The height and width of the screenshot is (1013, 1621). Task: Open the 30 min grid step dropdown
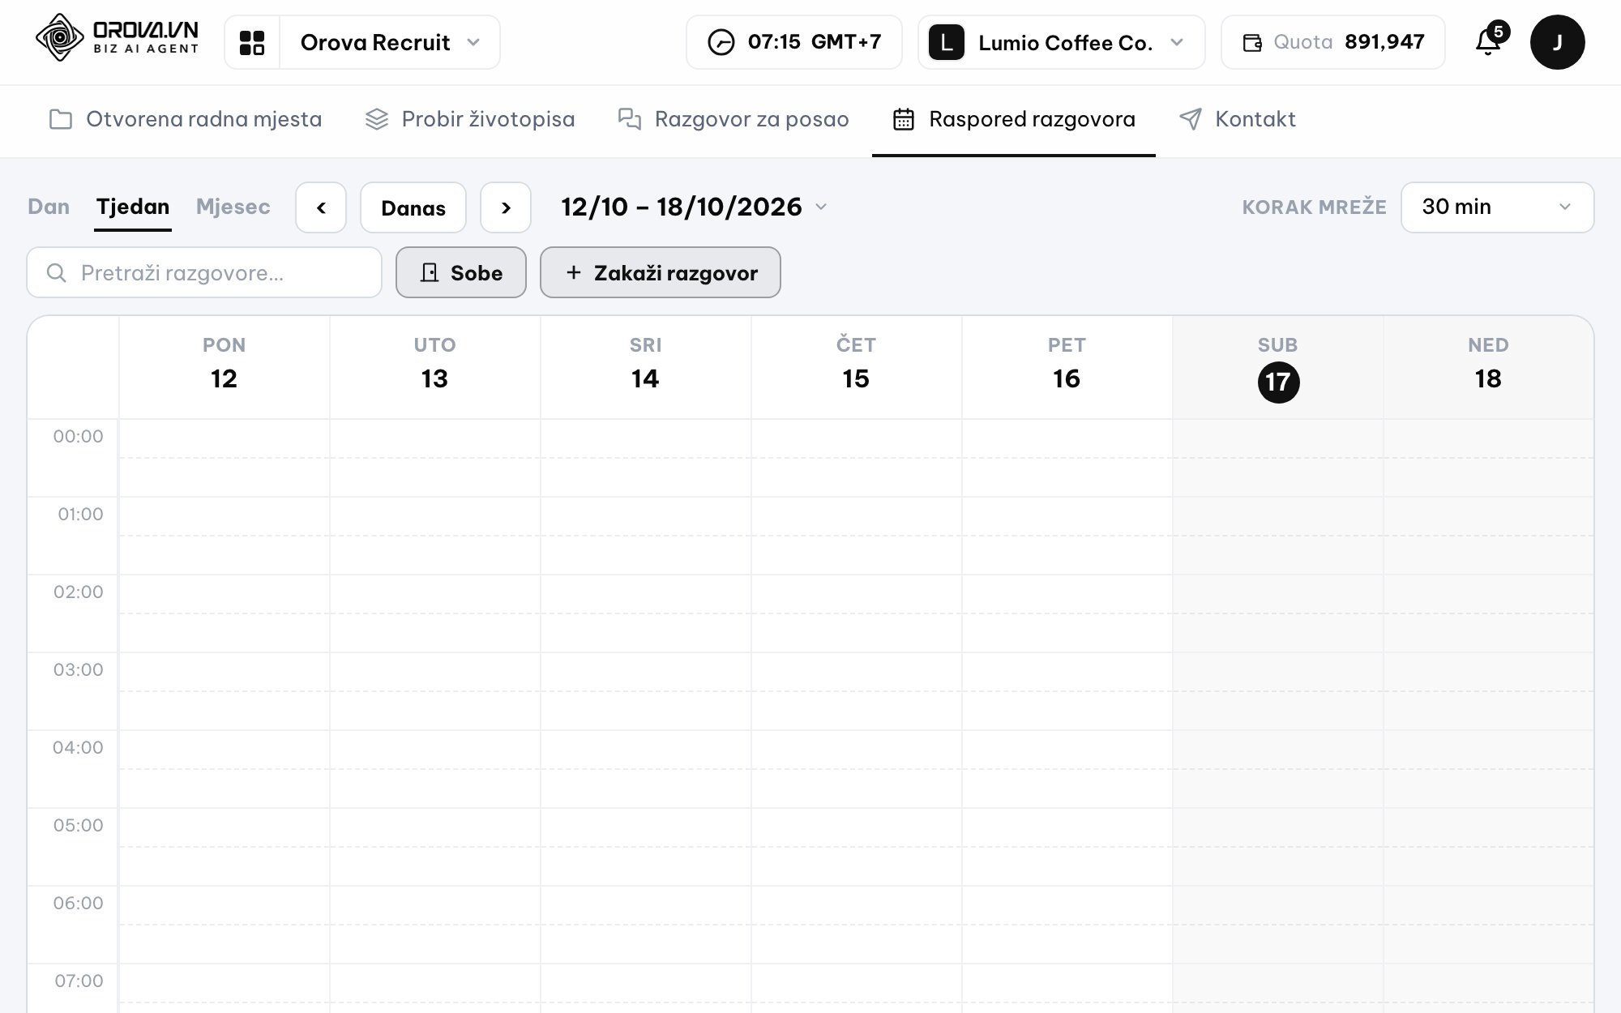pyautogui.click(x=1497, y=207)
